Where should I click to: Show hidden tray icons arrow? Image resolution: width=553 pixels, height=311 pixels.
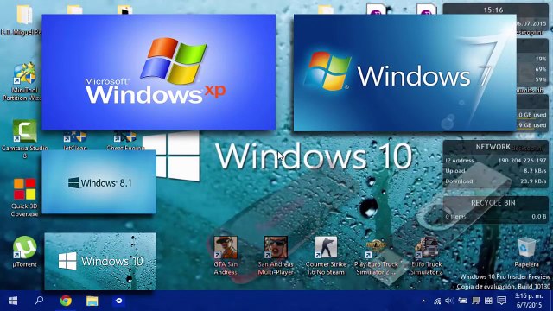[x=423, y=301]
